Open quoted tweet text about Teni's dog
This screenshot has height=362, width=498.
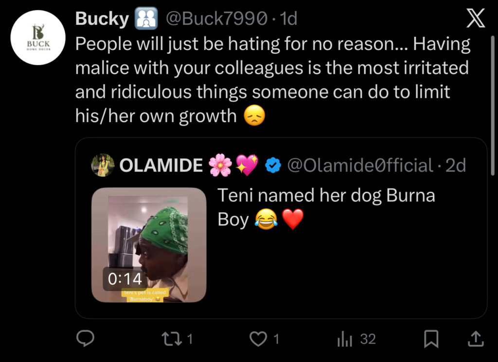(x=326, y=207)
